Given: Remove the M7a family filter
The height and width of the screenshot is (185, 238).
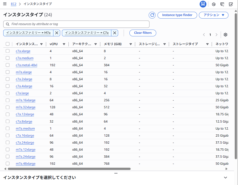Looking at the screenshot, I should (x=57, y=33).
